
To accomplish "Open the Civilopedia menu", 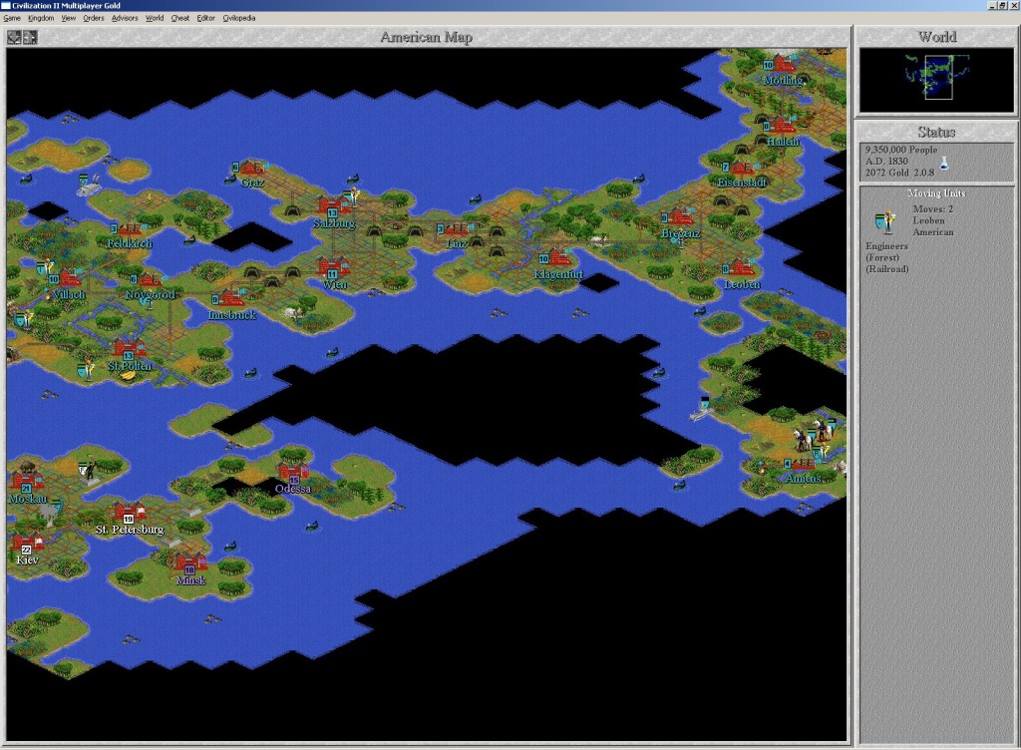I will pos(239,18).
